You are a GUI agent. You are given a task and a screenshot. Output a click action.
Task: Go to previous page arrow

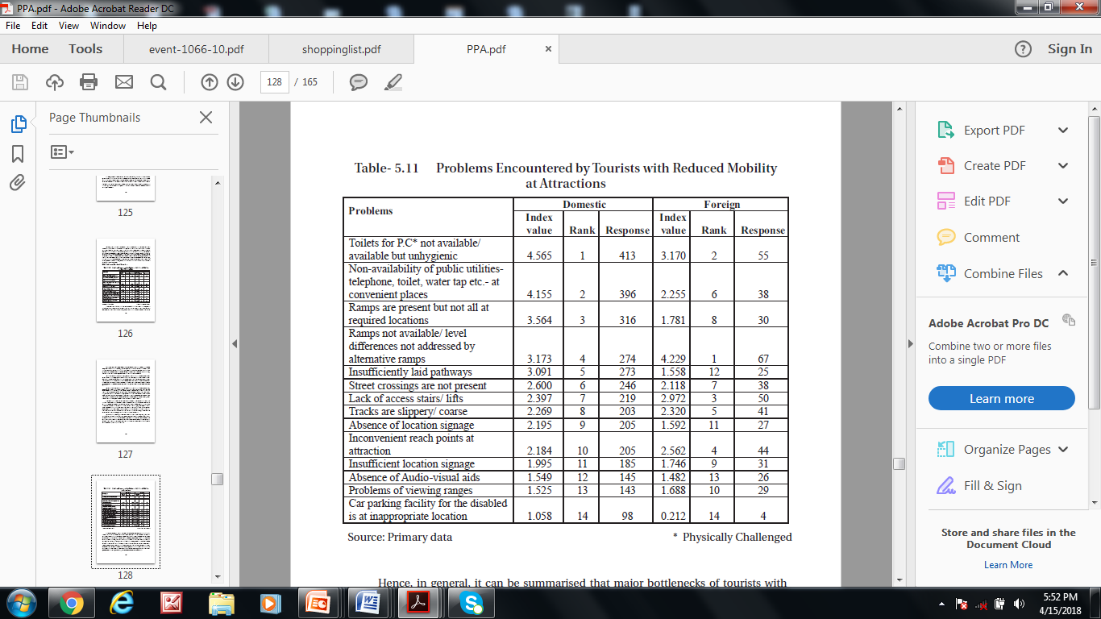pos(209,82)
